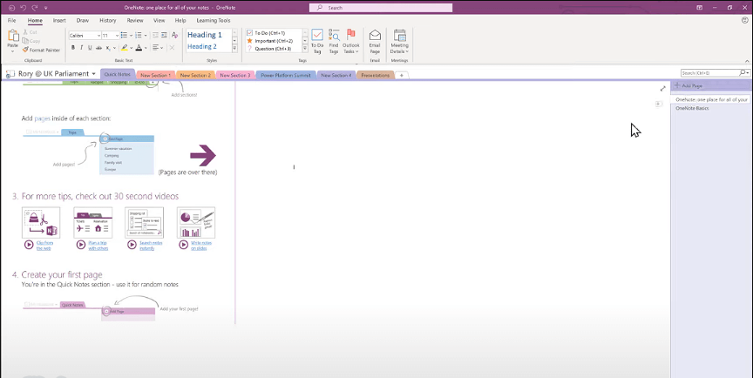Expand page to full page view
Image resolution: width=753 pixels, height=378 pixels.
point(662,88)
